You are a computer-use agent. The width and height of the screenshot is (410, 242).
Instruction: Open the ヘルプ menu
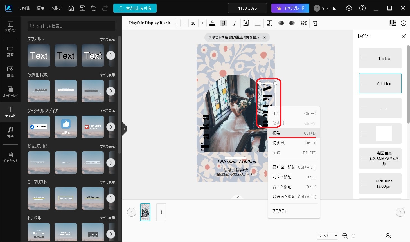pos(56,8)
